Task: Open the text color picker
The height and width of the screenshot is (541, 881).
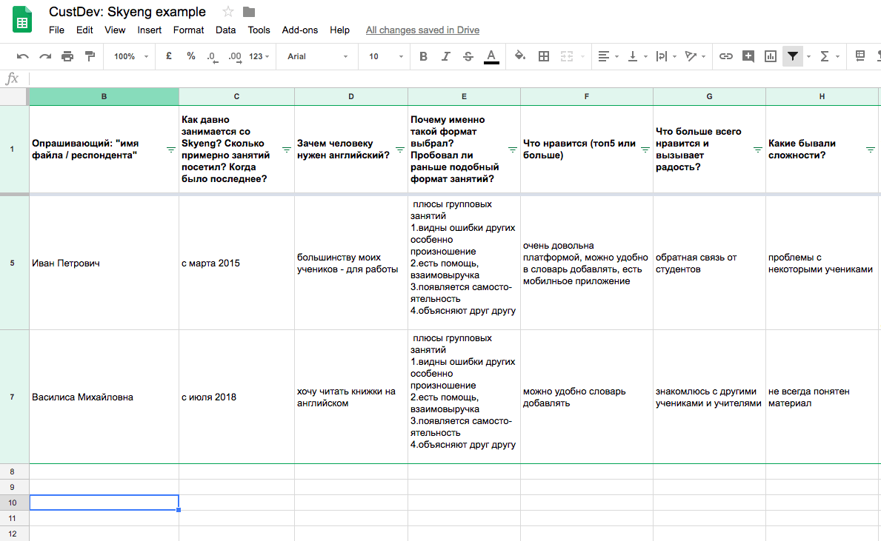Action: click(491, 57)
